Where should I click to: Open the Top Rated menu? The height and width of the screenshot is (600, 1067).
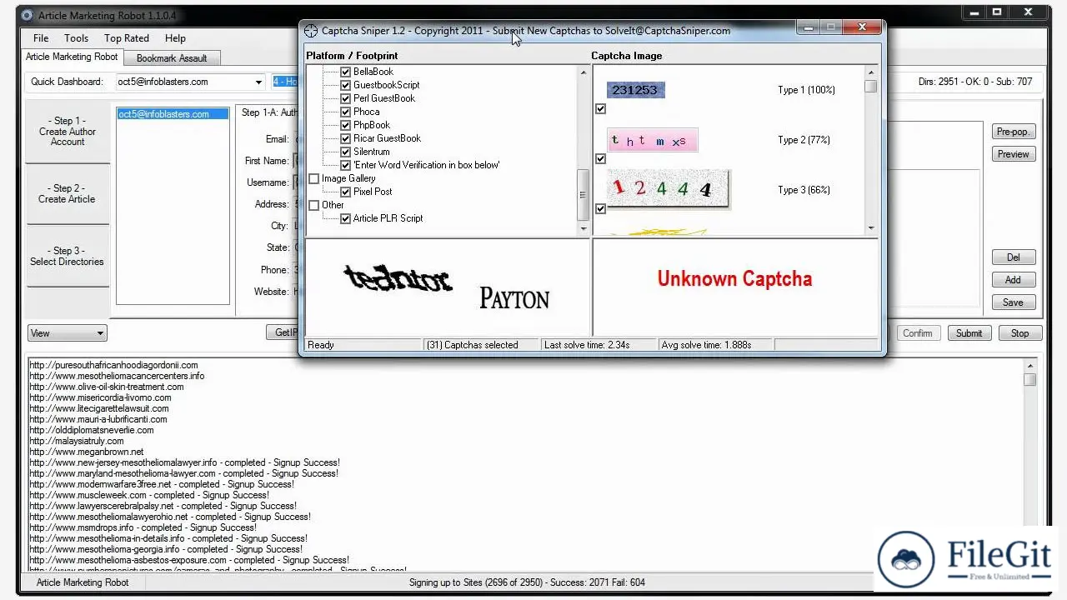(127, 38)
